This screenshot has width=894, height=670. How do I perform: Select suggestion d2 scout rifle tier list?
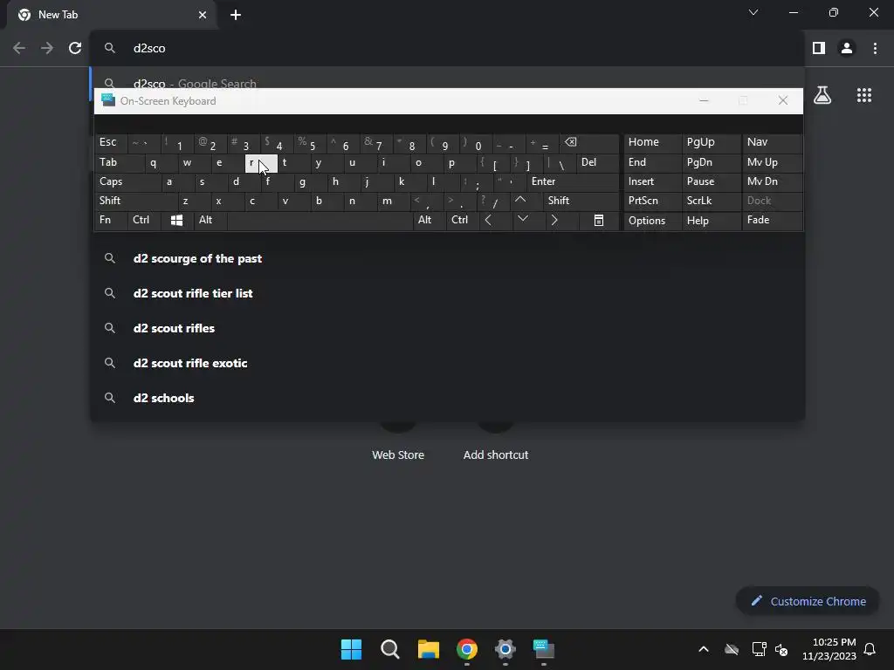(x=448, y=293)
